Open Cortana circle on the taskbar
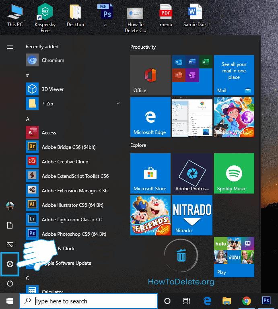This screenshot has width=278, height=309. pos(167,301)
